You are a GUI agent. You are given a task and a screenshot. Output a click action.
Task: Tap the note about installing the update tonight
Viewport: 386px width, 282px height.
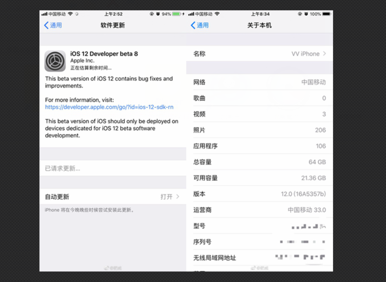point(89,210)
